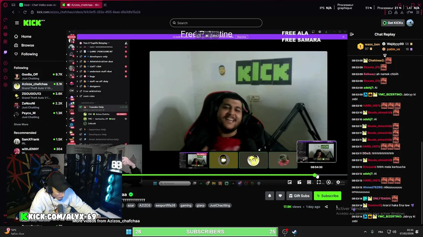Open the Opera AI assistant

pyautogui.click(x=410, y=12)
